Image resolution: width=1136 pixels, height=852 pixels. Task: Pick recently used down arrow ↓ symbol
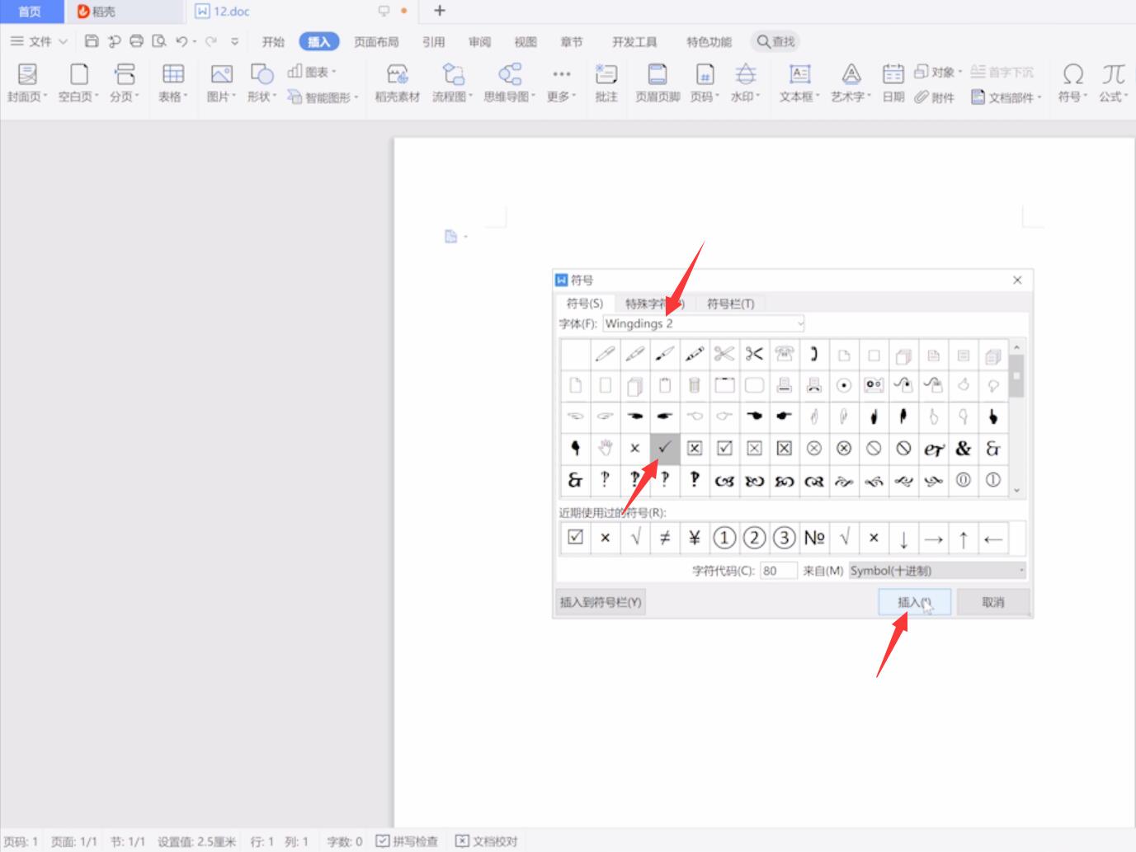(904, 538)
